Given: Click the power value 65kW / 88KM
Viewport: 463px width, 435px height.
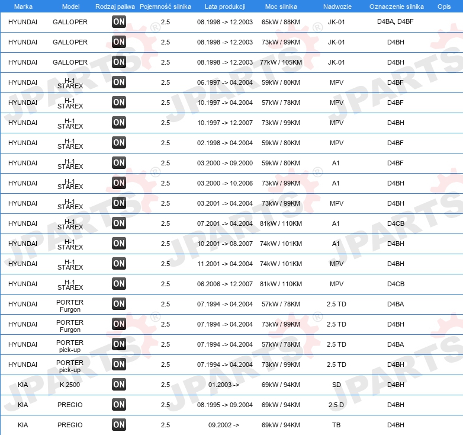Looking at the screenshot, I should coord(281,22).
